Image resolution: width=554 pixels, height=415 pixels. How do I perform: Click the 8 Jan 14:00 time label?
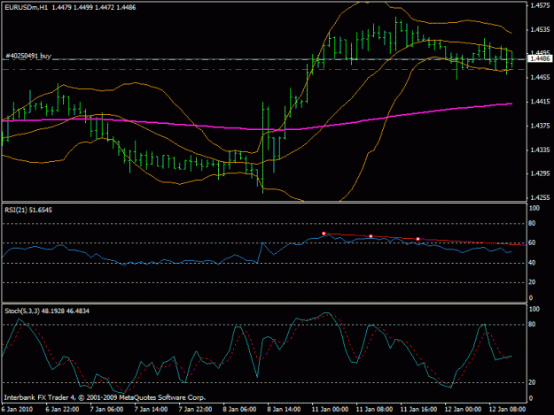284,410
